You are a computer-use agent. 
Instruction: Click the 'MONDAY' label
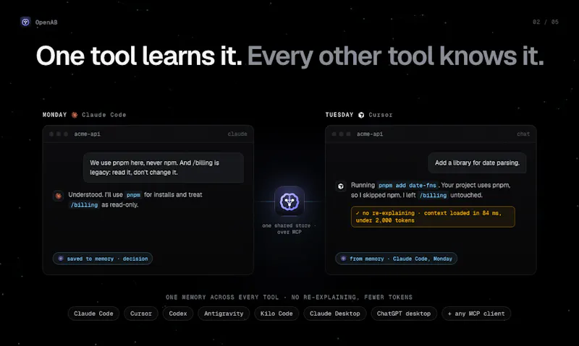coord(55,115)
